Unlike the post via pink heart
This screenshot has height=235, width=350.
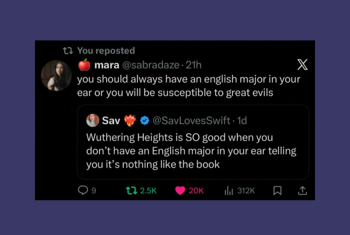180,190
